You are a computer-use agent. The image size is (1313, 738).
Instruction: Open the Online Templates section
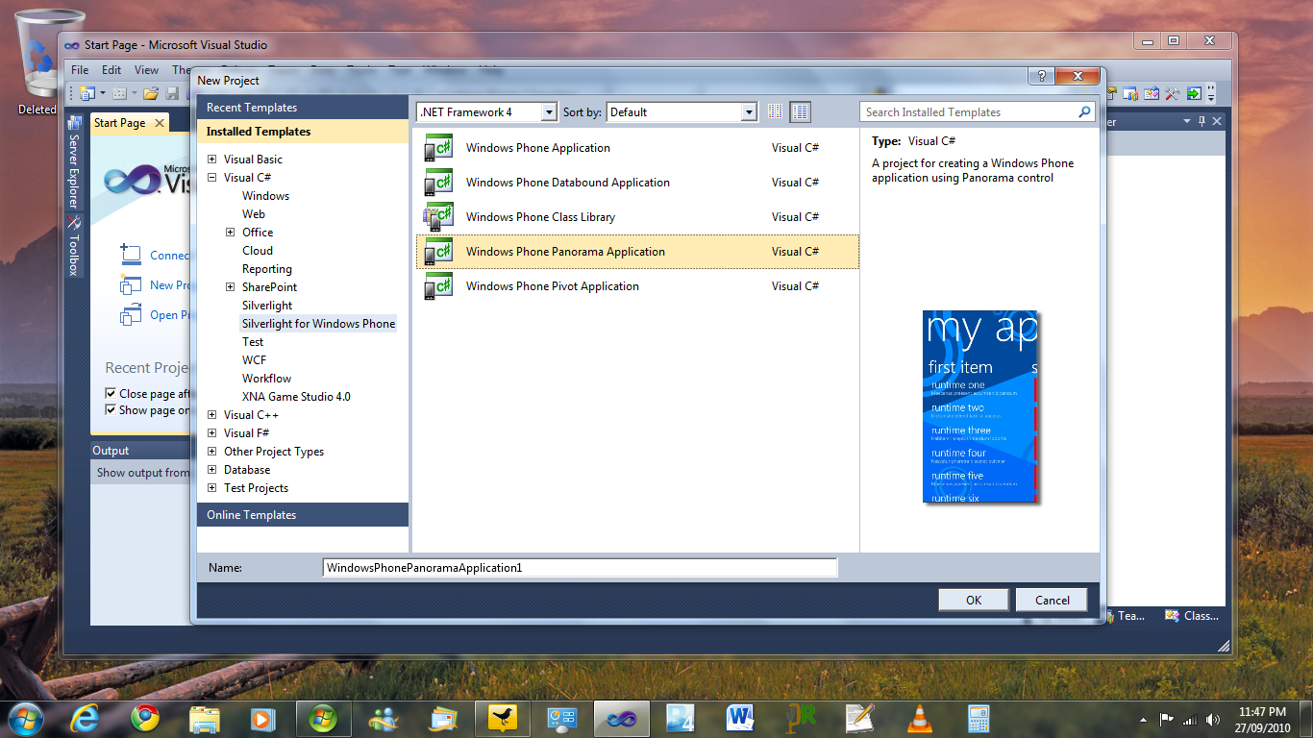[x=303, y=515]
